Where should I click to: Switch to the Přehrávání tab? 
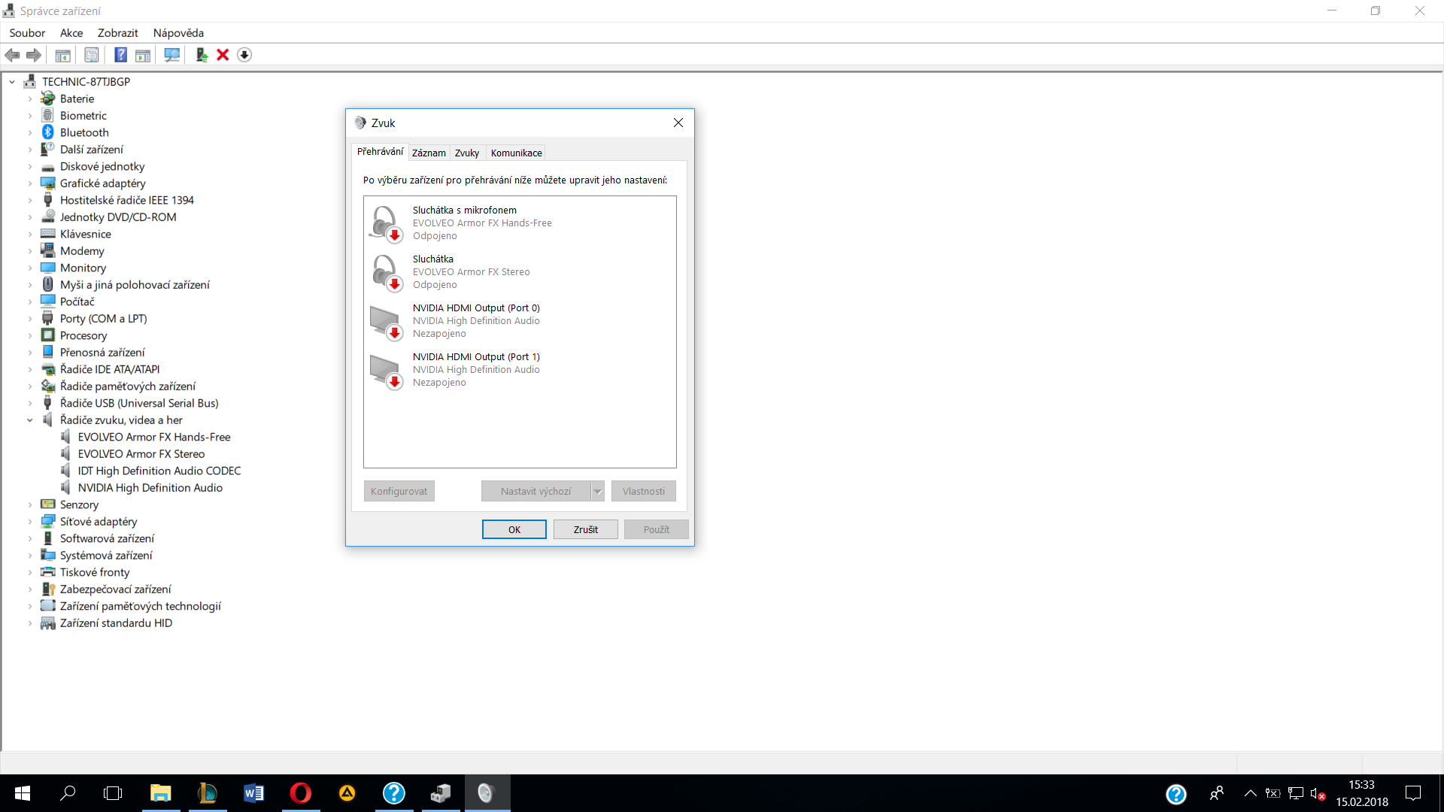tap(381, 152)
